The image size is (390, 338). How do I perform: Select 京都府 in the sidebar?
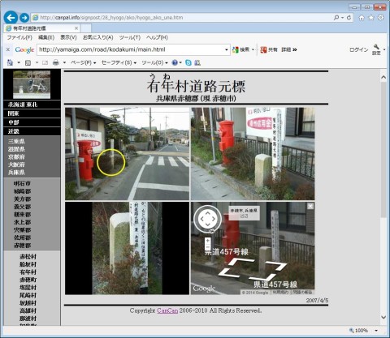[16, 156]
